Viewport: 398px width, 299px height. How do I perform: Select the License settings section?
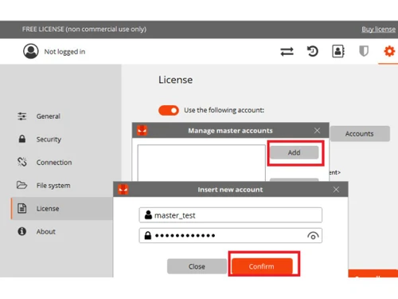coord(62,208)
